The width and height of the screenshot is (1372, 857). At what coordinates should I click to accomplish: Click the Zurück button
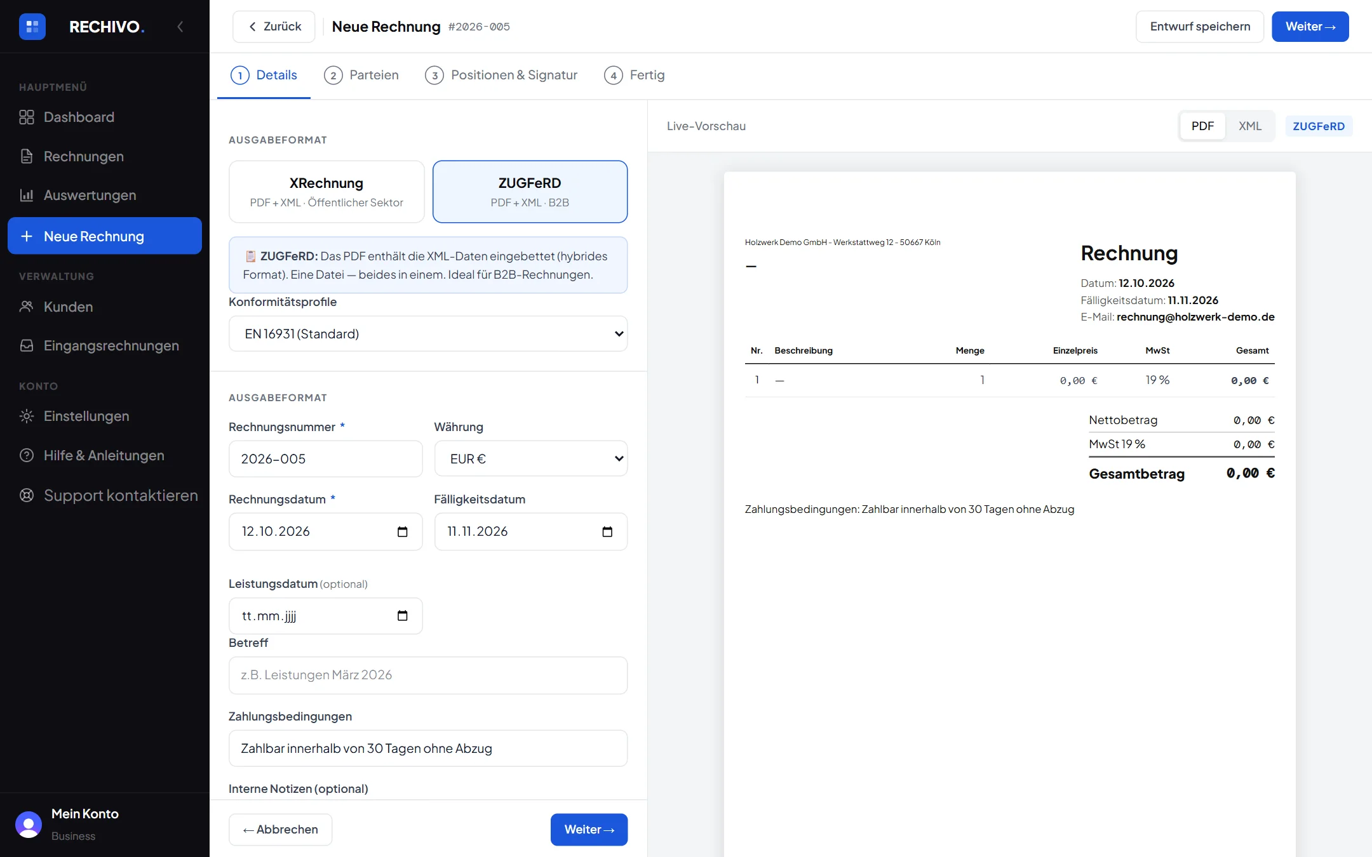tap(274, 27)
